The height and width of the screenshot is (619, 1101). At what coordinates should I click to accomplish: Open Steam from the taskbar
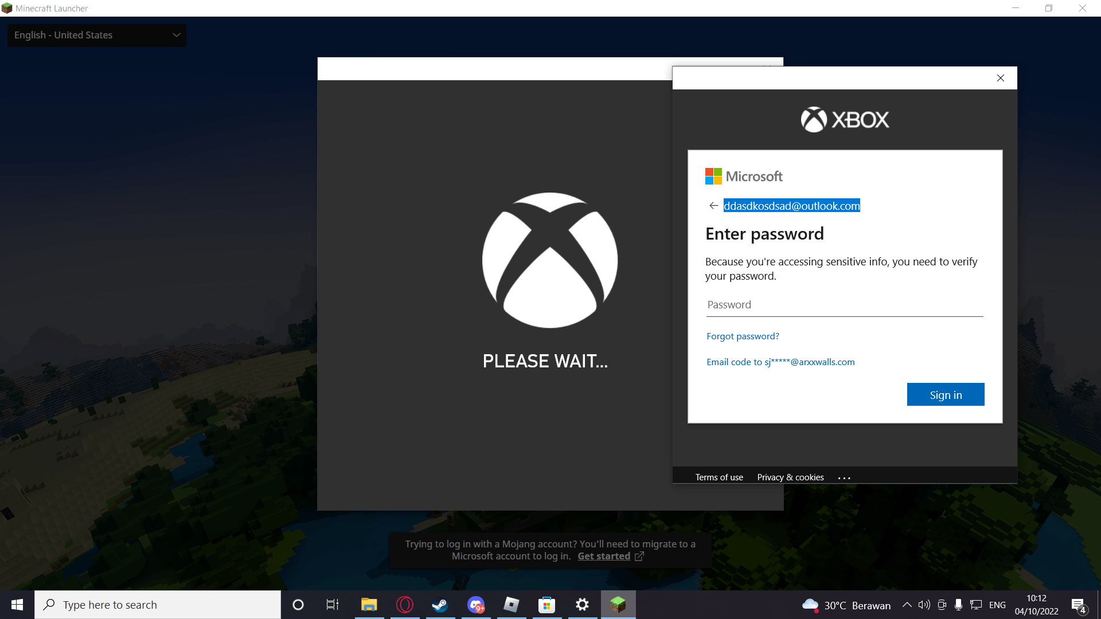pyautogui.click(x=440, y=605)
